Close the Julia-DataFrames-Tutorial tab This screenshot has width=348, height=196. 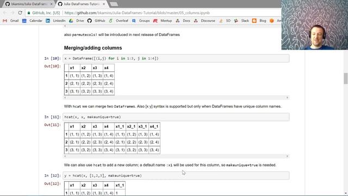click(x=104, y=4)
